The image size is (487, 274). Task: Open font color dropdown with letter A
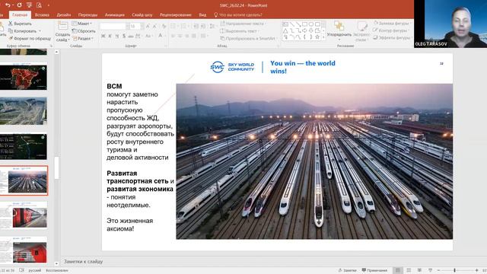click(161, 36)
